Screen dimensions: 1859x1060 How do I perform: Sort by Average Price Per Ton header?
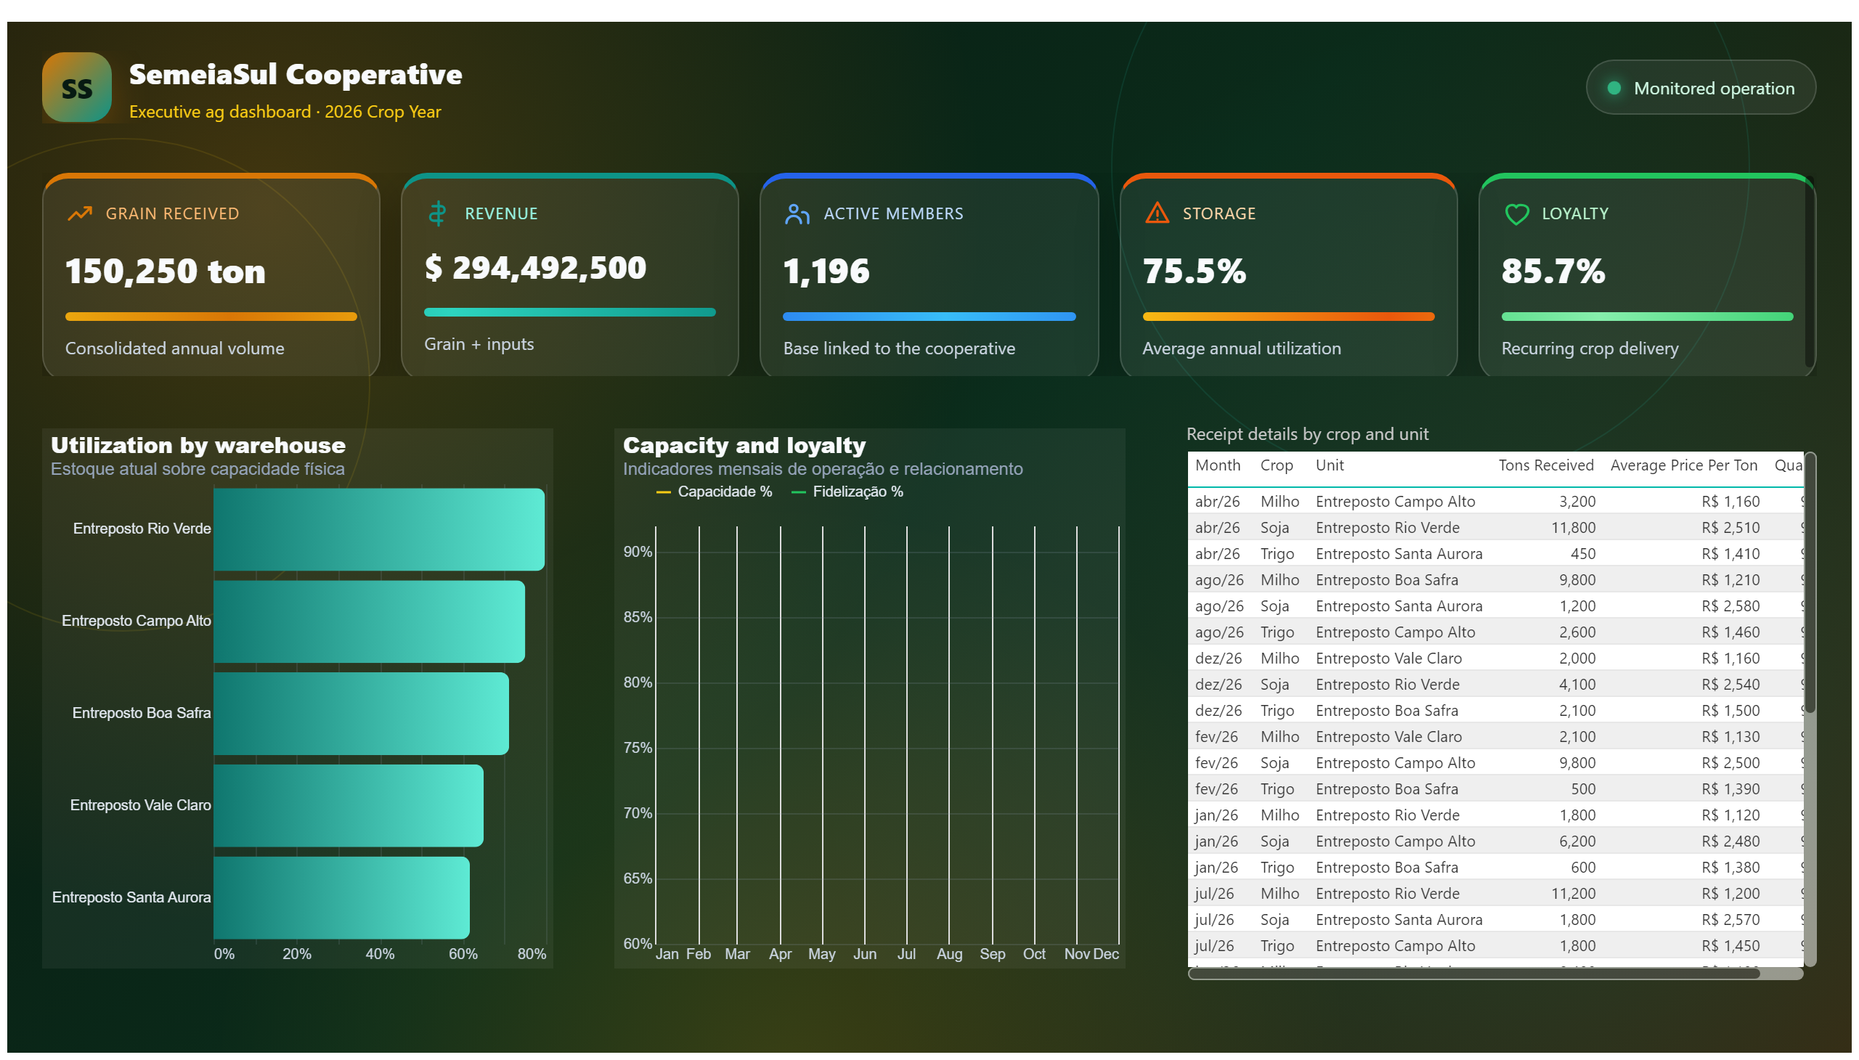pos(1683,465)
